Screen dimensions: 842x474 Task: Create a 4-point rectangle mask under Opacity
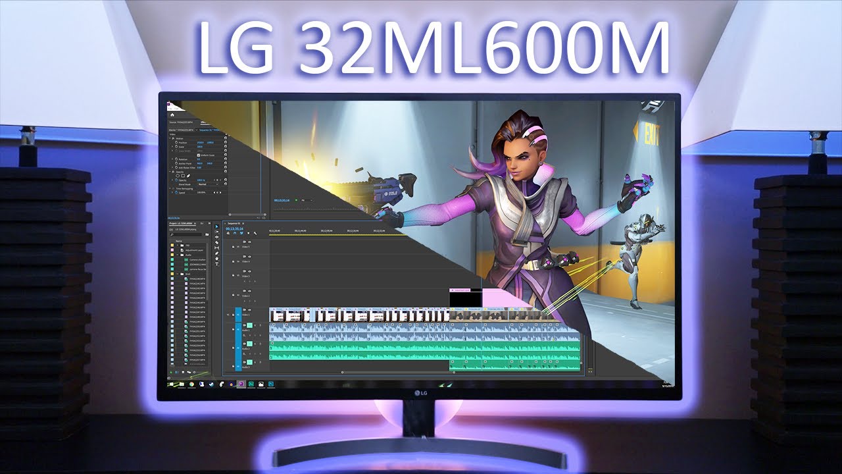(x=183, y=176)
